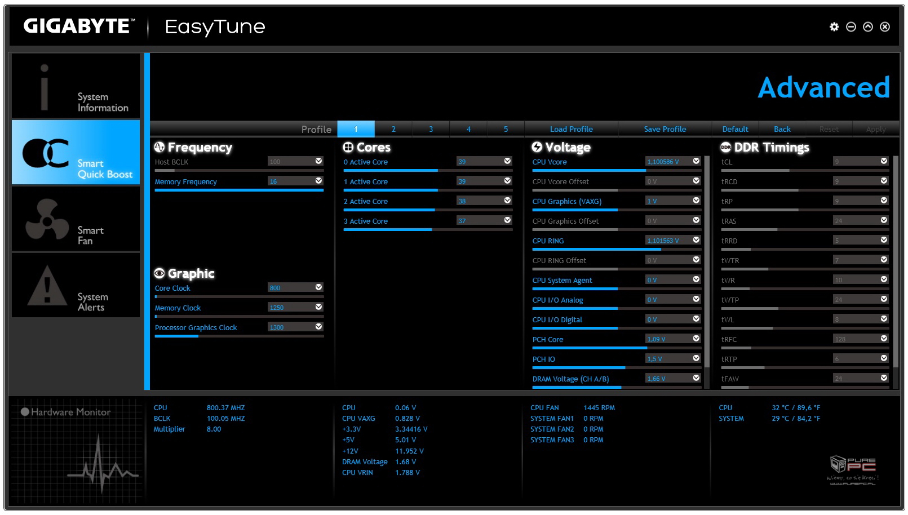Adjust the tRCD timing slider
The width and height of the screenshot is (908, 515).
click(x=805, y=190)
